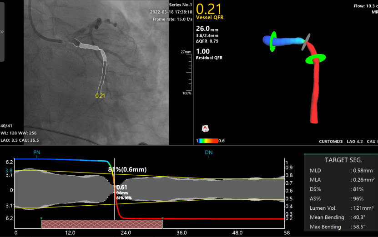Open the CUSTOMIZE view option
Viewport: 378px width, 237px height.
point(331,141)
